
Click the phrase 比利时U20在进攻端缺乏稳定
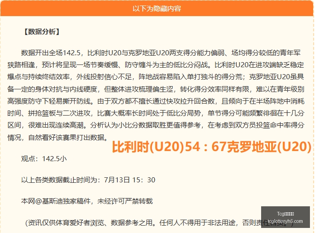pos(259,65)
